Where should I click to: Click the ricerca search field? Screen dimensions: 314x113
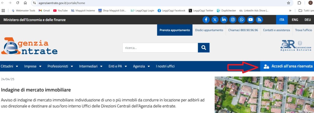pyautogui.click(x=160, y=48)
